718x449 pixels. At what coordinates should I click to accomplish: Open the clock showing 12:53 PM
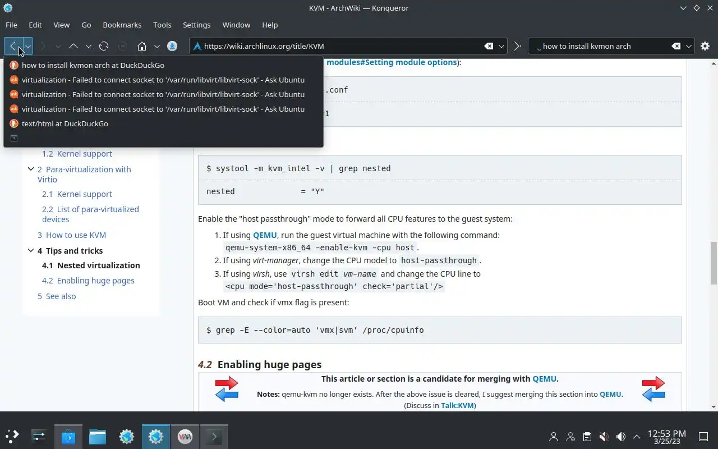pos(666,437)
